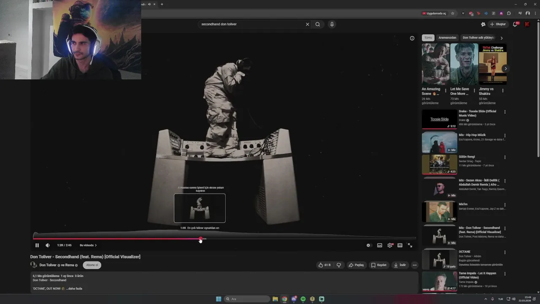Image resolution: width=540 pixels, height=304 pixels.
Task: Open 'Gülün Rengi' video
Action: pyautogui.click(x=439, y=165)
